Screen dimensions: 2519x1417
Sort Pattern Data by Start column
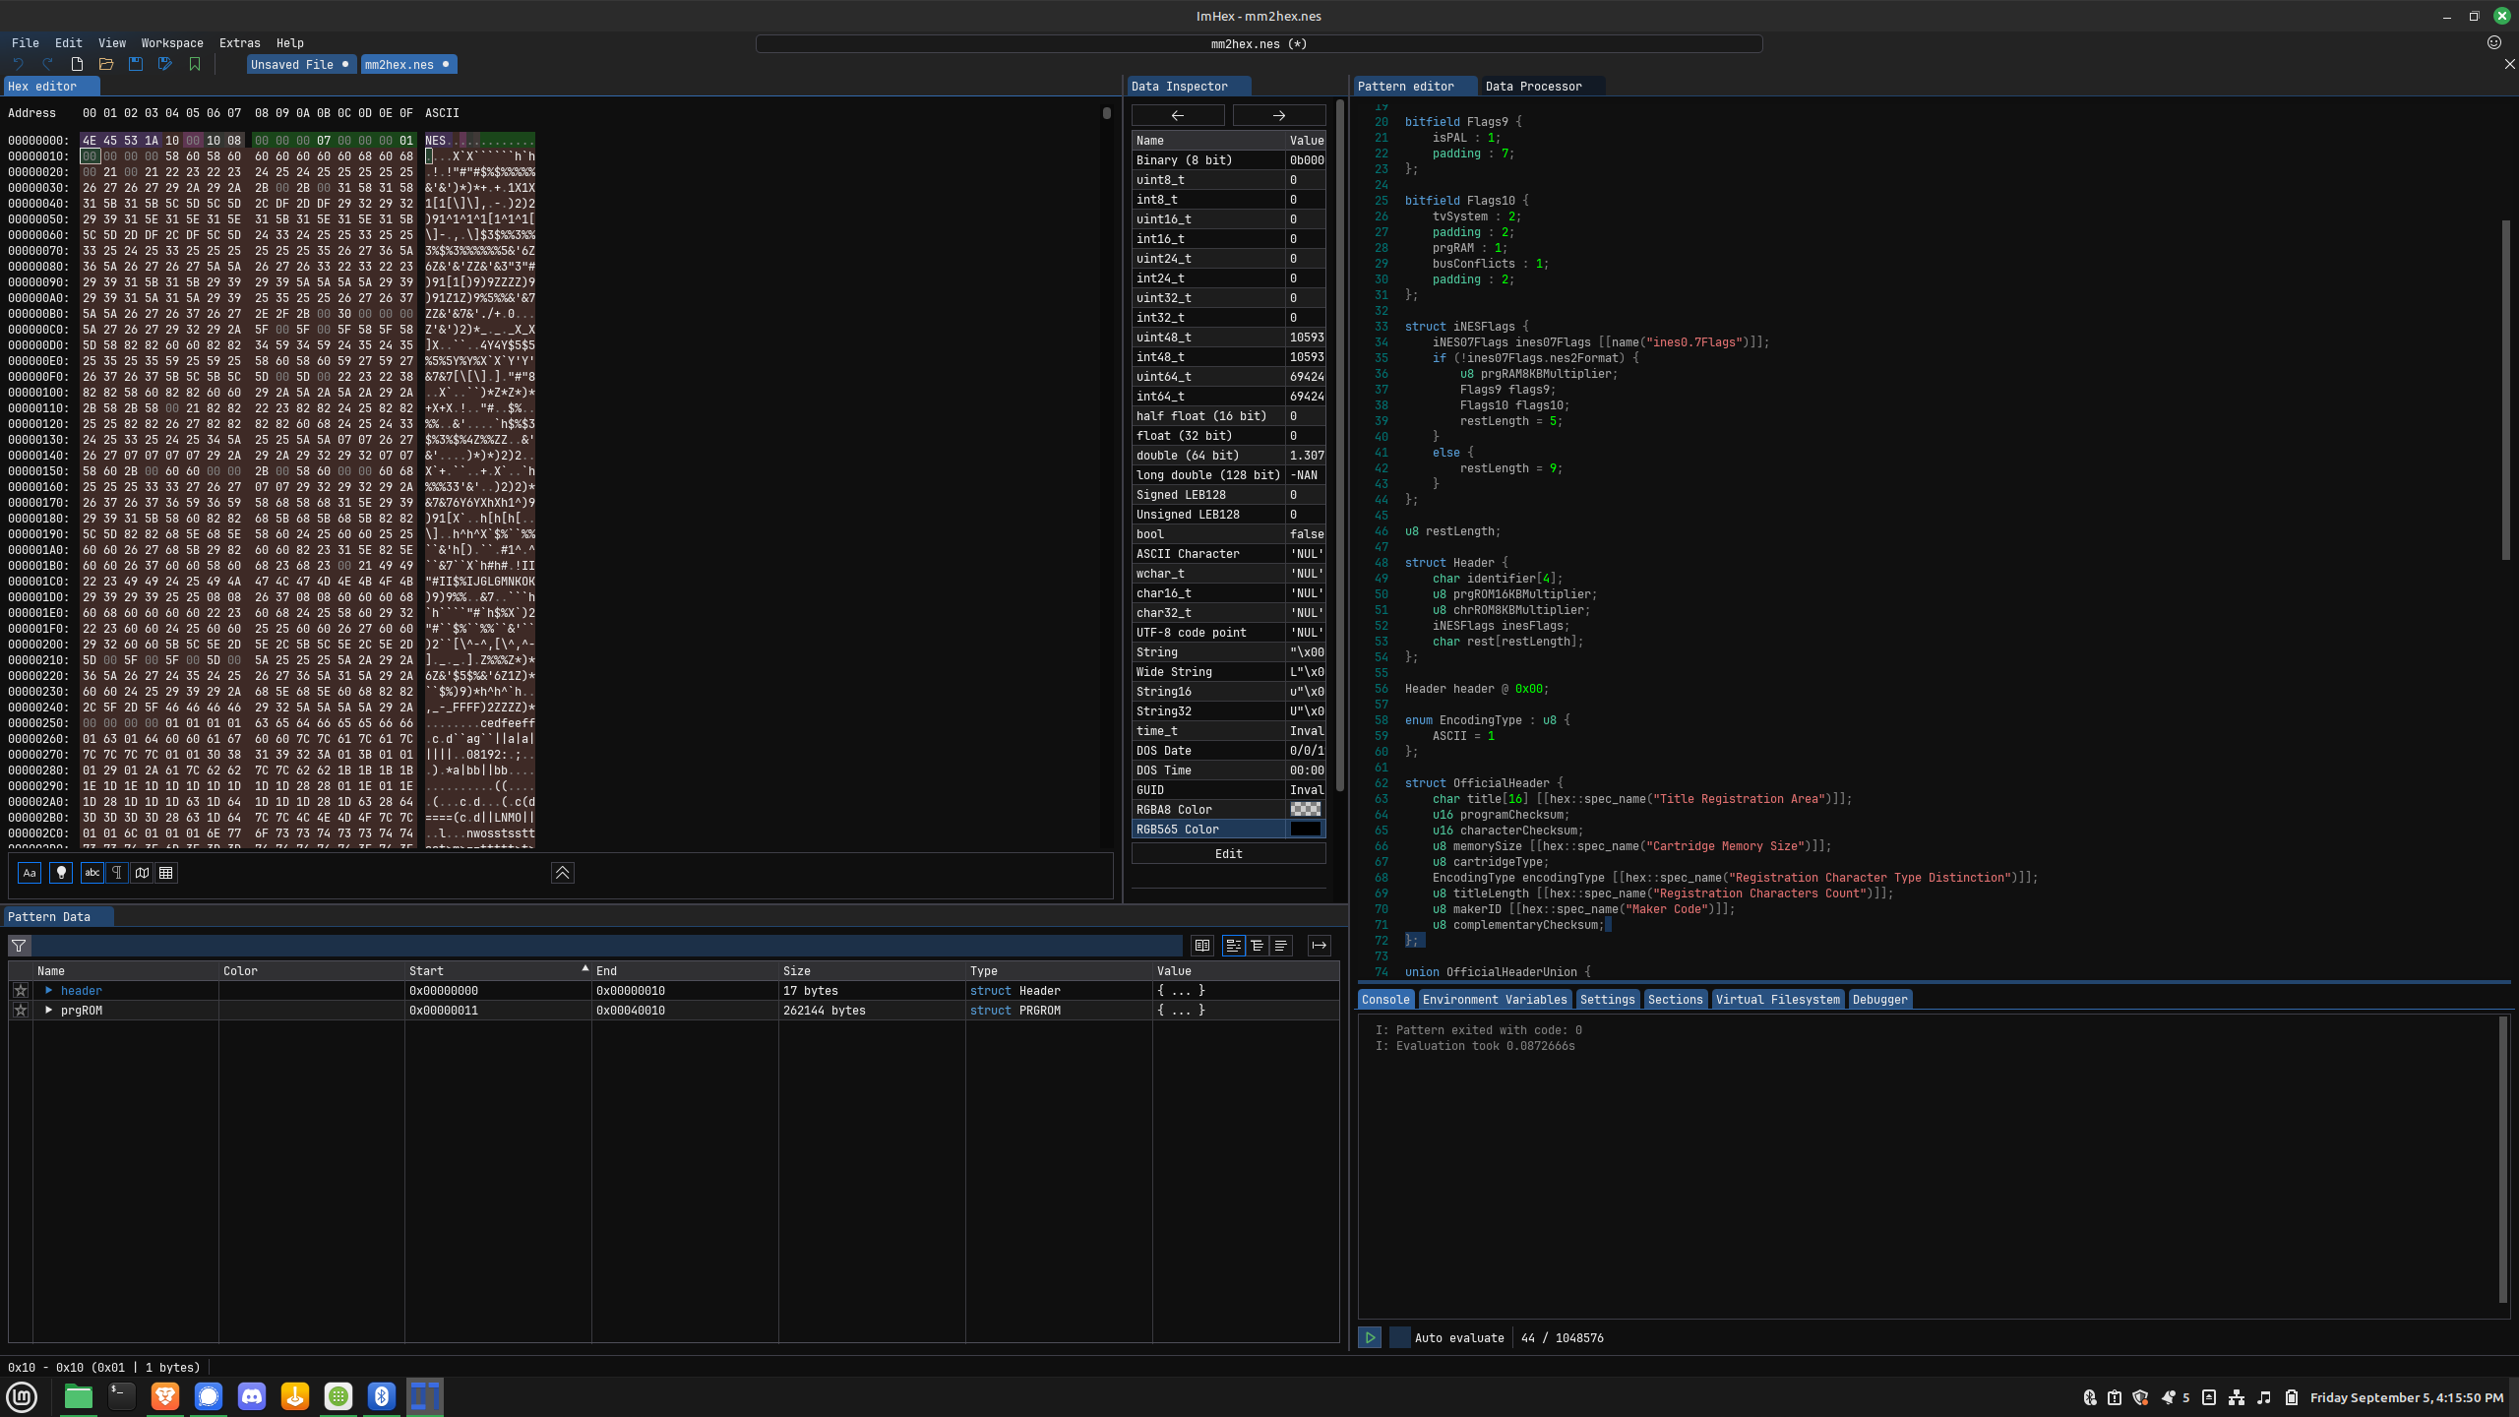(498, 971)
